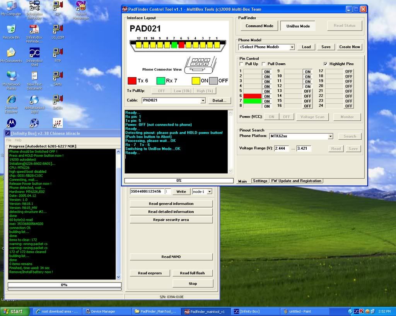
Task: Click the Save button next to Load
Action: [x=326, y=47]
